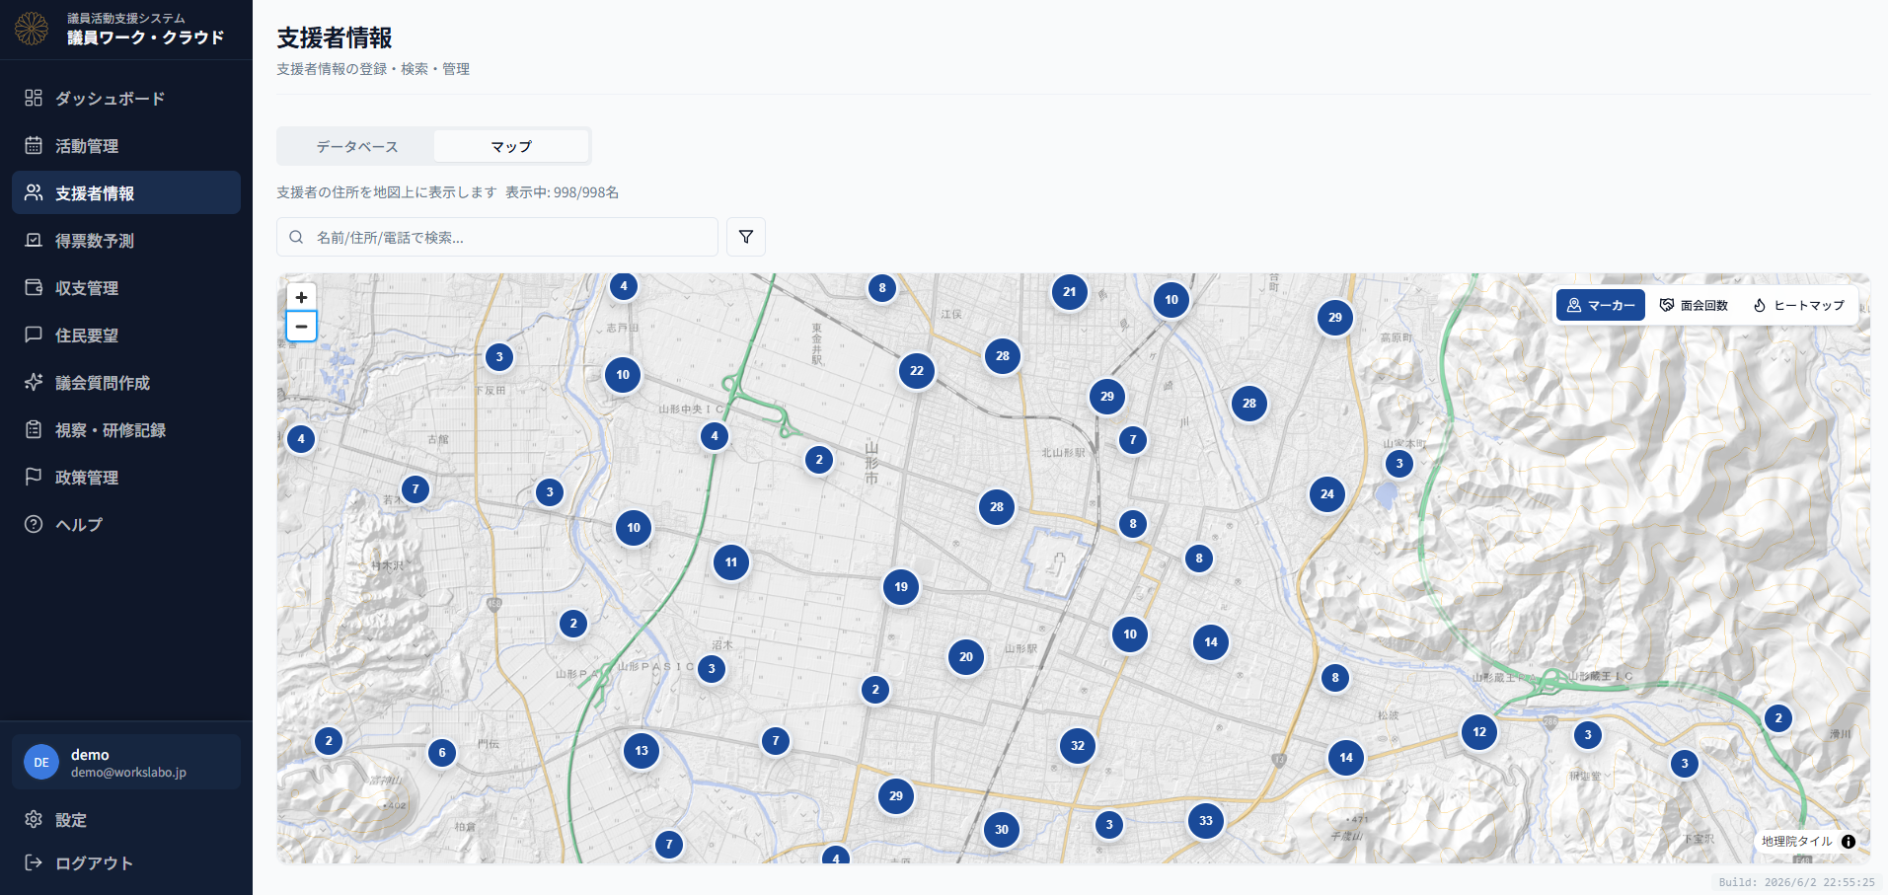The height and width of the screenshot is (895, 1888).
Task: Select 支援者情報 in the sidebar
Action: click(126, 192)
